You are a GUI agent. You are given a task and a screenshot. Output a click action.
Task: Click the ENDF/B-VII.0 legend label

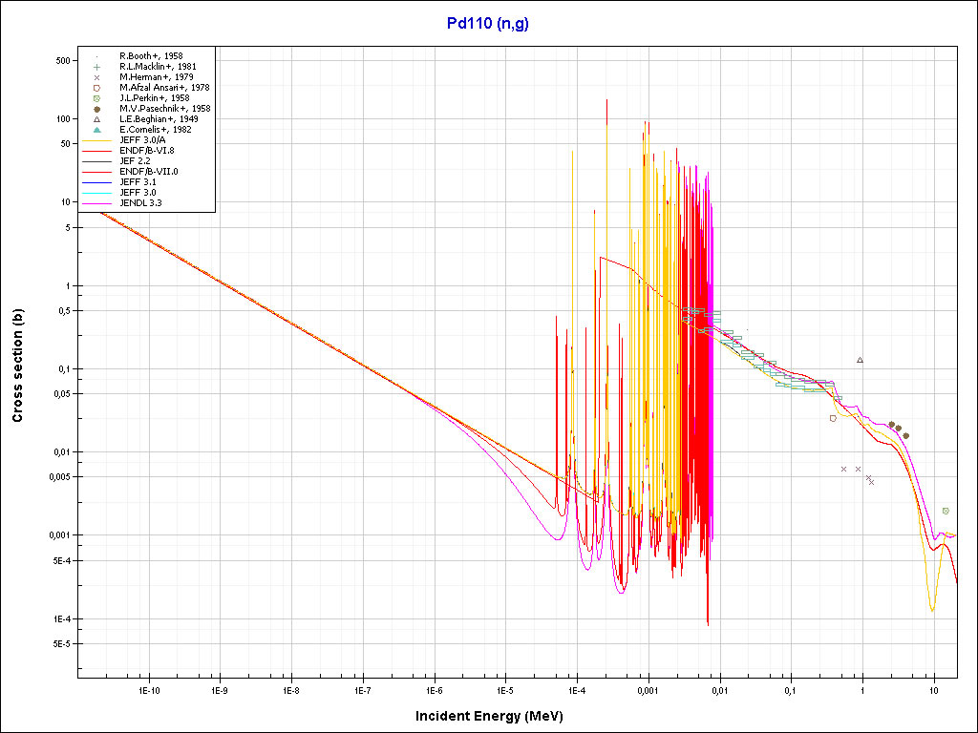[x=148, y=171]
